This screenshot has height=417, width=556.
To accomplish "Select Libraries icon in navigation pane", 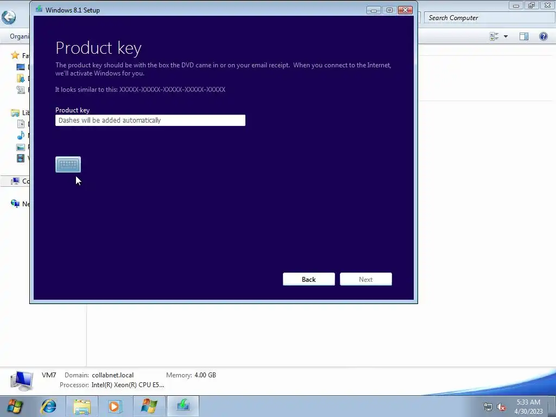I will point(15,113).
